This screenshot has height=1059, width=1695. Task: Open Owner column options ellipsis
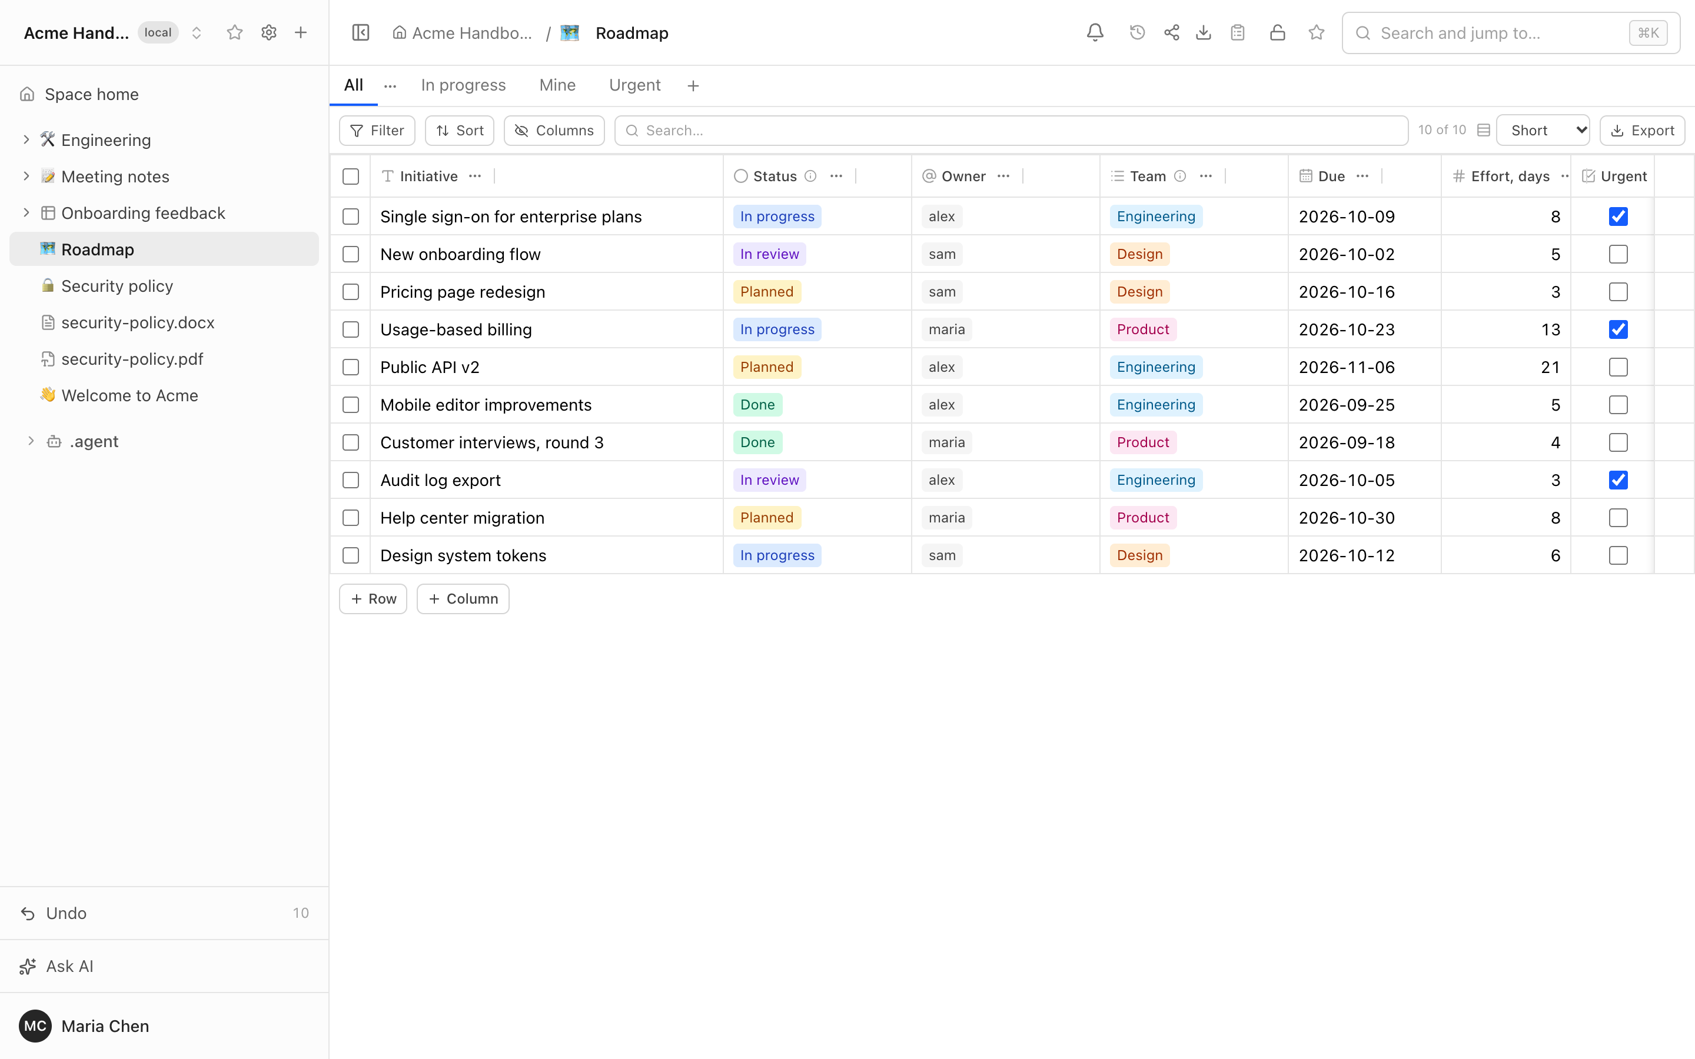(x=1003, y=176)
